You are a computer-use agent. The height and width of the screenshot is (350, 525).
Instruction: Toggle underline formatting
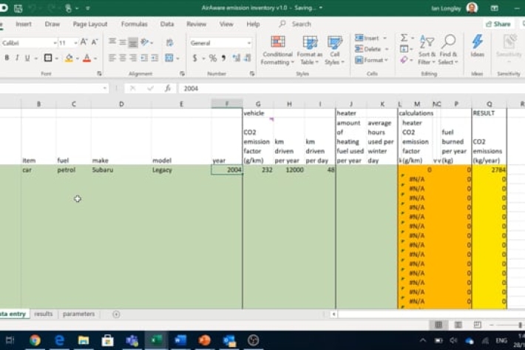click(27, 58)
